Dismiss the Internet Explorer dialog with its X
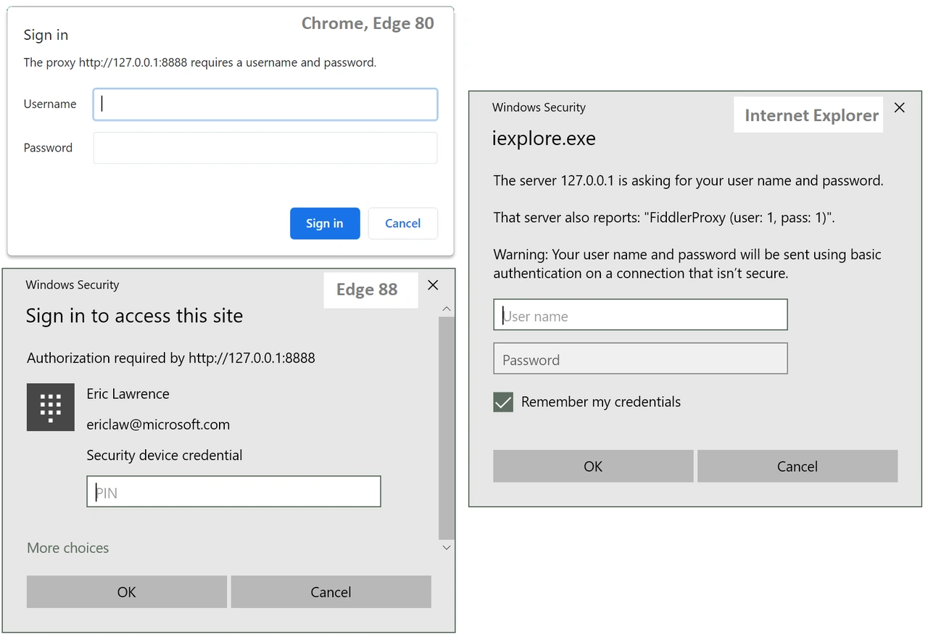The width and height of the screenshot is (928, 637). pos(899,107)
